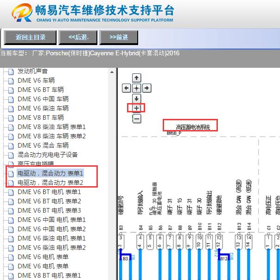Open DME V6 BT 电机 表单2
This screenshot has height=280, width=280.
pyautogui.click(x=49, y=201)
